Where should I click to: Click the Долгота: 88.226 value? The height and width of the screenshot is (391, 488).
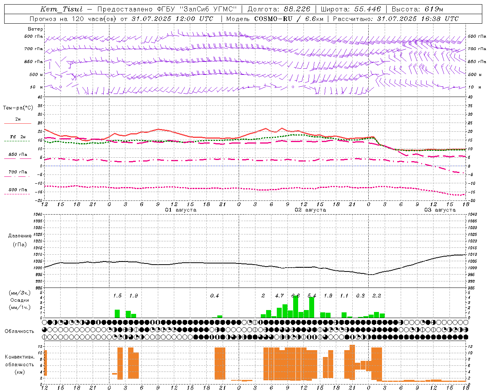tap(279, 9)
